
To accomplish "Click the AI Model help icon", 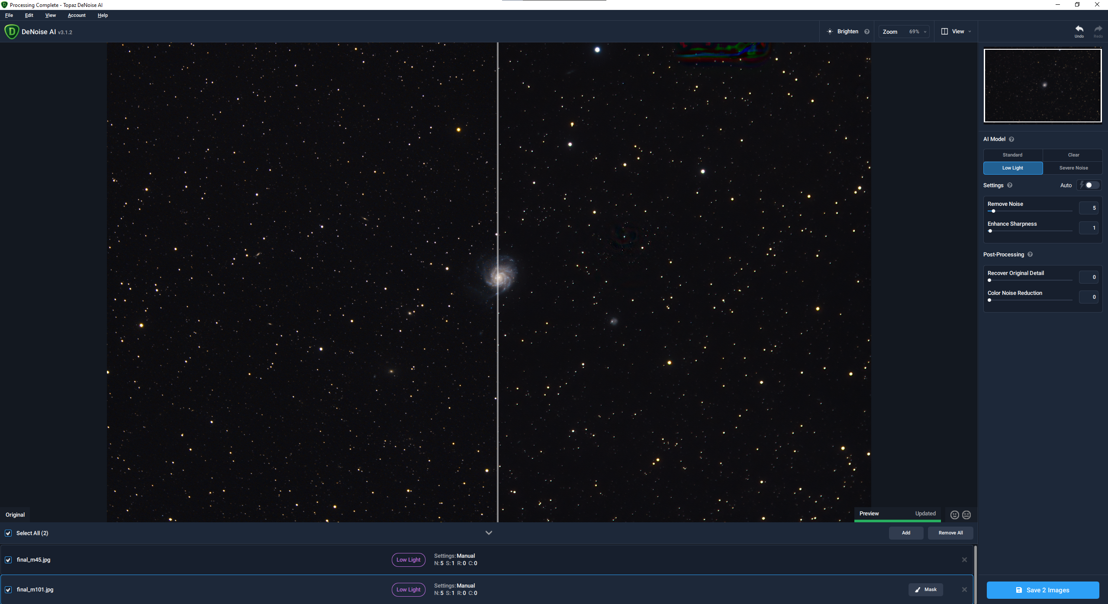I will coord(1011,139).
